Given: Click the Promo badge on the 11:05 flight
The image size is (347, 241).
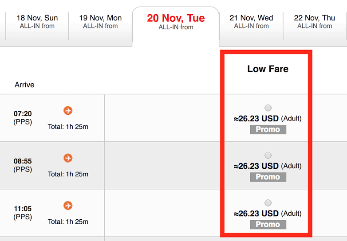Looking at the screenshot, I should (268, 224).
